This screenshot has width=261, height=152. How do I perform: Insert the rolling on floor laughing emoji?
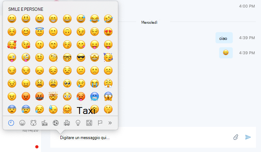click(108, 19)
